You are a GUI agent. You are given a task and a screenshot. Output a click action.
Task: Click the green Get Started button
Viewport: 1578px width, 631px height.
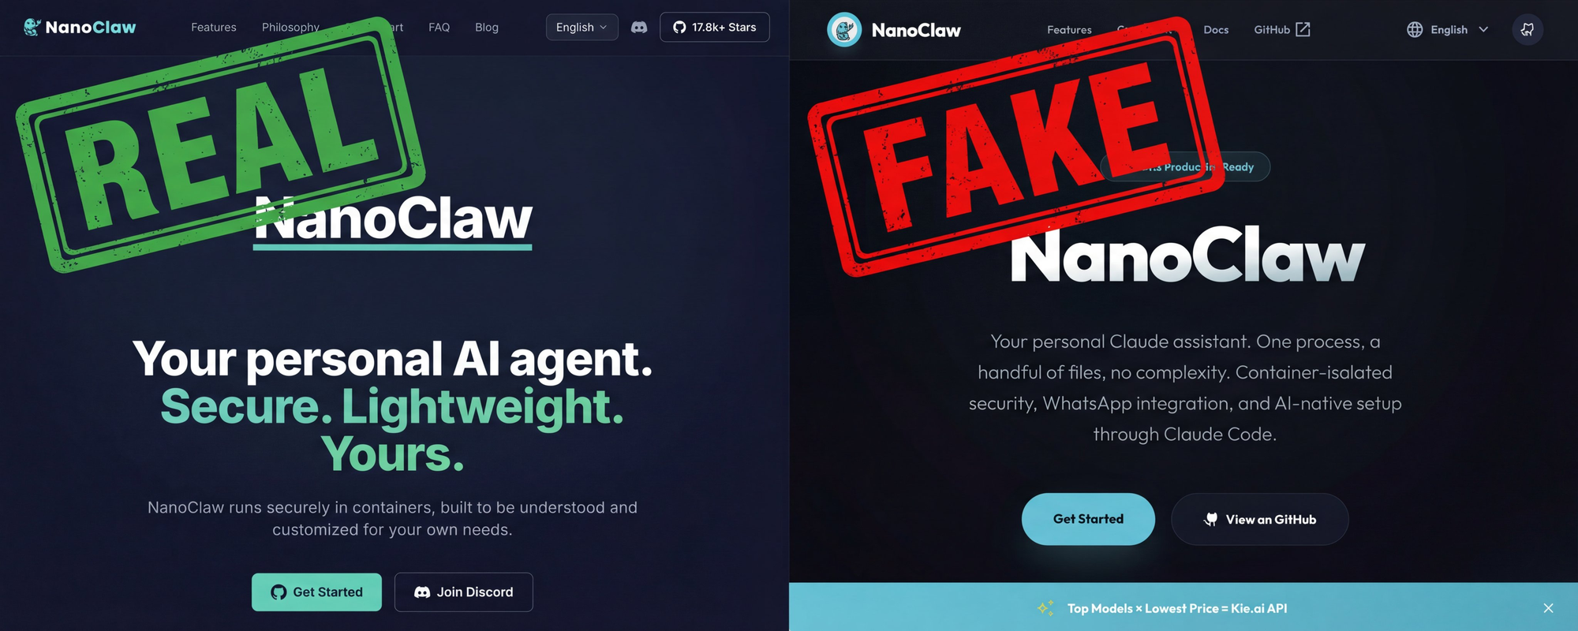click(x=316, y=592)
